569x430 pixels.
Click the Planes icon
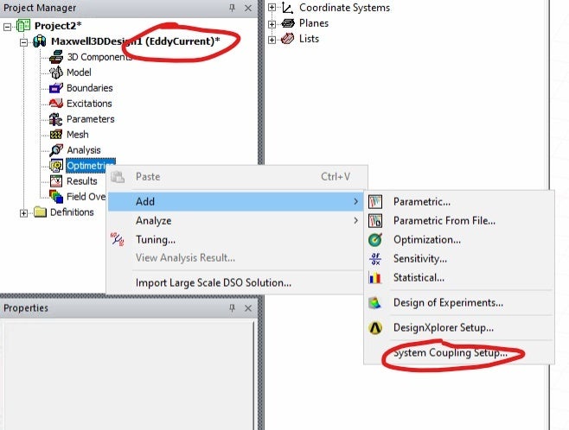point(288,23)
